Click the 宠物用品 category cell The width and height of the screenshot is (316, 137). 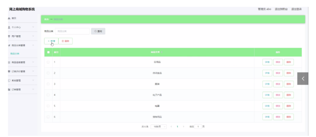click(x=157, y=117)
